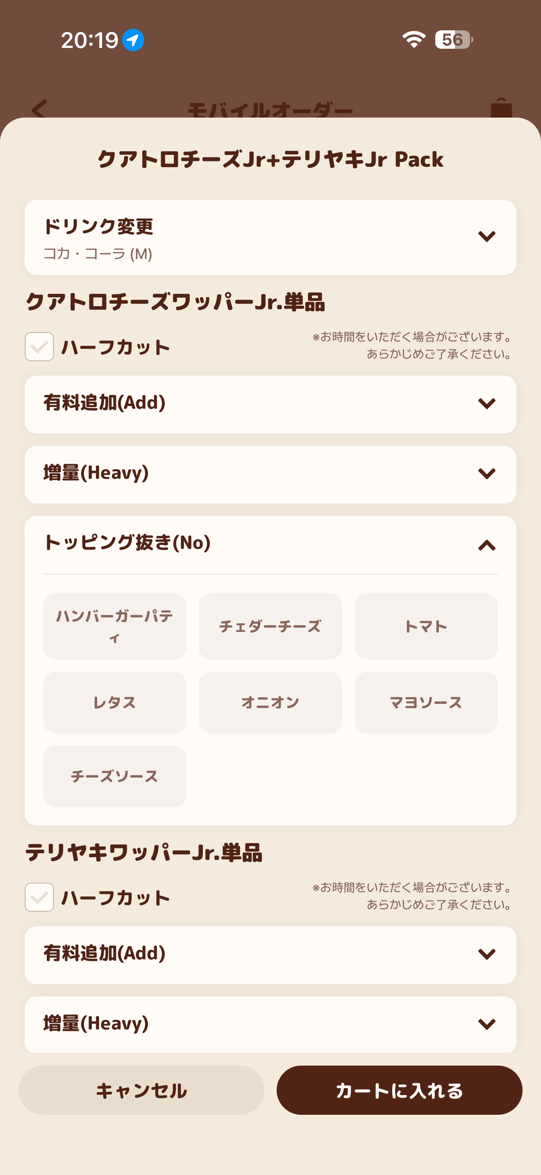Tap the battery level indicator
Viewport: 541px width, 1175px height.
[453, 40]
